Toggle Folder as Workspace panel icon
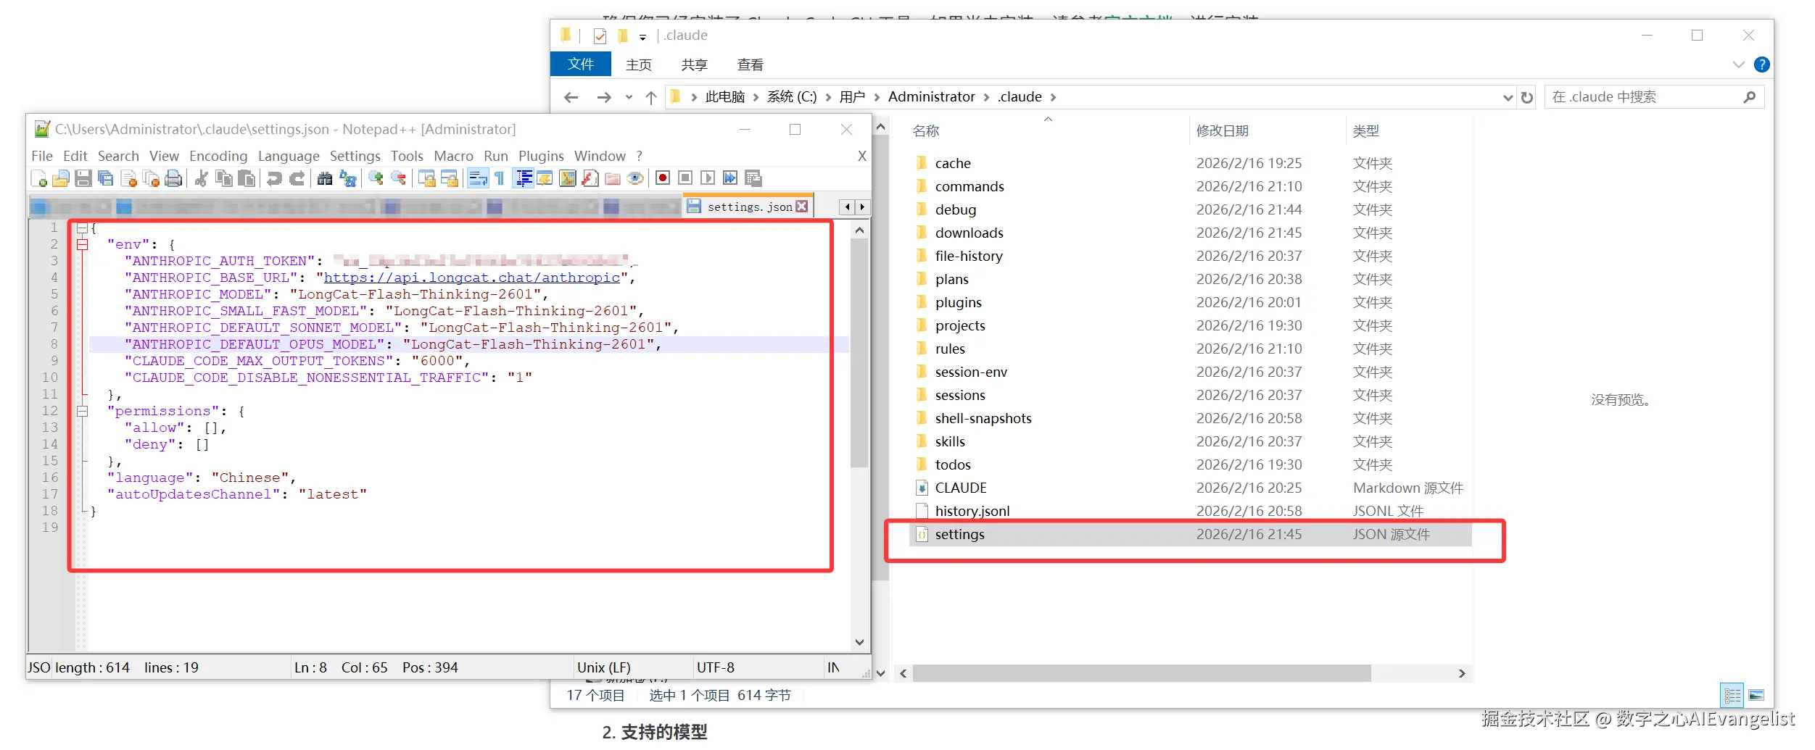This screenshot has width=1815, height=750. pos(613,178)
